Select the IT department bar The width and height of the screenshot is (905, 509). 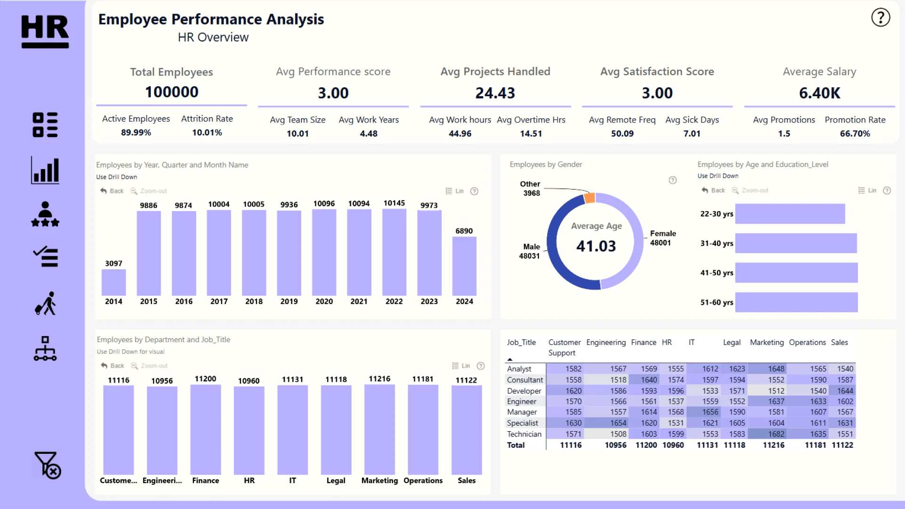click(x=293, y=430)
